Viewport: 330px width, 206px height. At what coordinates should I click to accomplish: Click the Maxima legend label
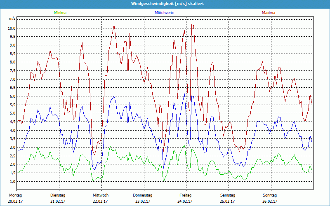(x=269, y=13)
